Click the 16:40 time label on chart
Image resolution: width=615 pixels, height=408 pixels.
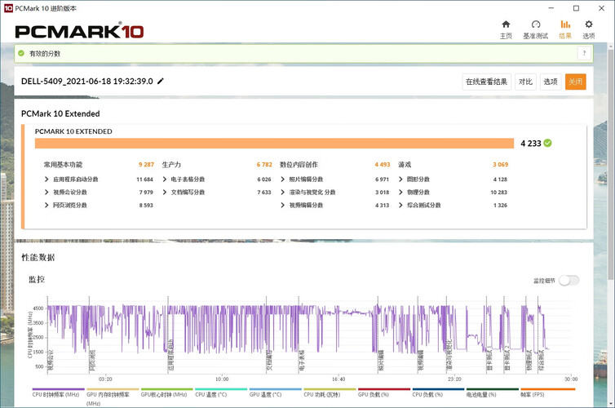click(338, 379)
